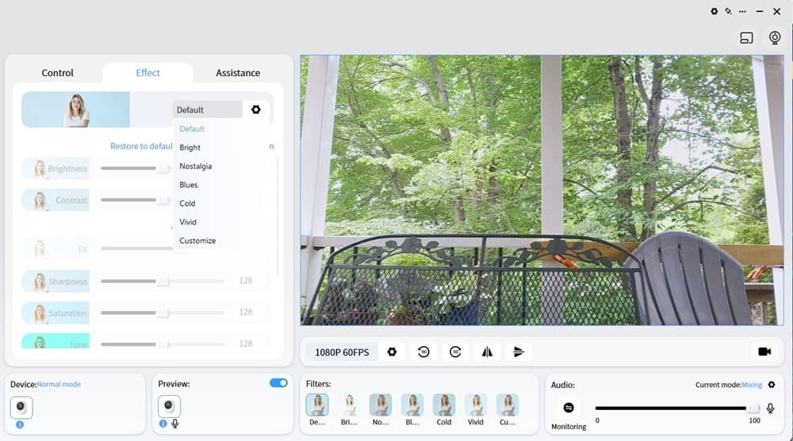This screenshot has height=441, width=793.
Task: Apply the Cold filter thumbnail
Action: [444, 405]
